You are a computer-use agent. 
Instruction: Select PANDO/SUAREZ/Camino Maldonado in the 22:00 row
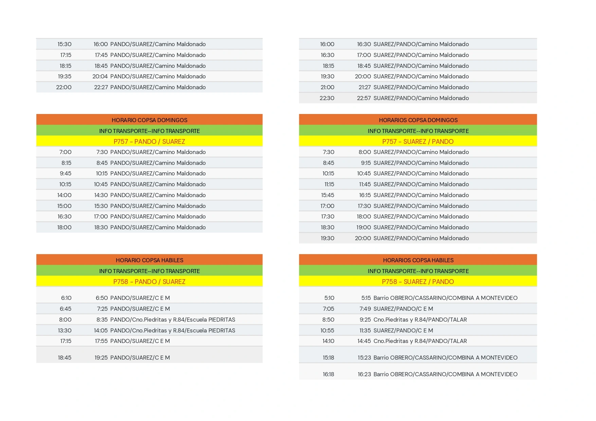158,87
